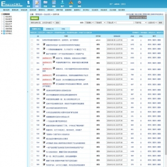Click the search keyword input field

pyautogui.click(x=125, y=23)
